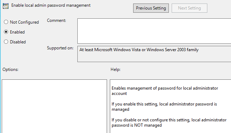Screen dimensions: 231x133
Task: Click the Help heading label
Action: pos(115,69)
